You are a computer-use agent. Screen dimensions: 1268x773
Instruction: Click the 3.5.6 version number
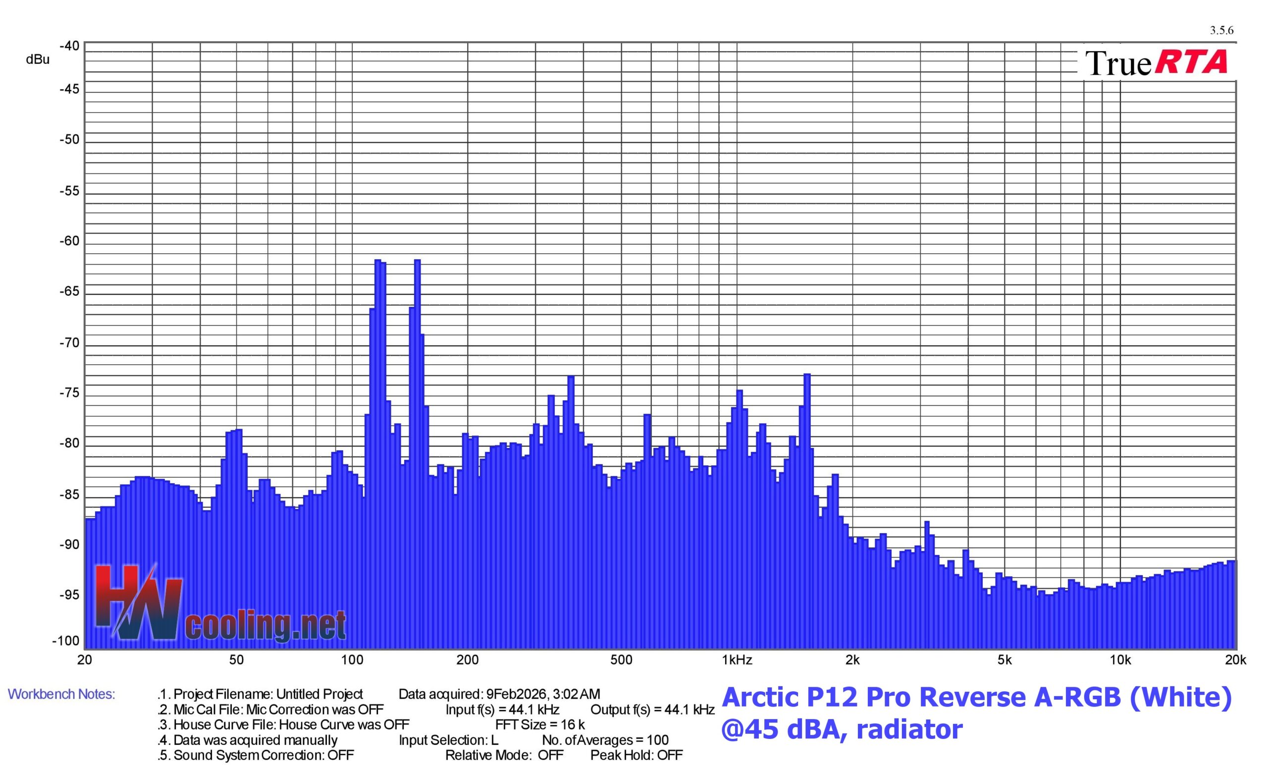tap(1221, 30)
